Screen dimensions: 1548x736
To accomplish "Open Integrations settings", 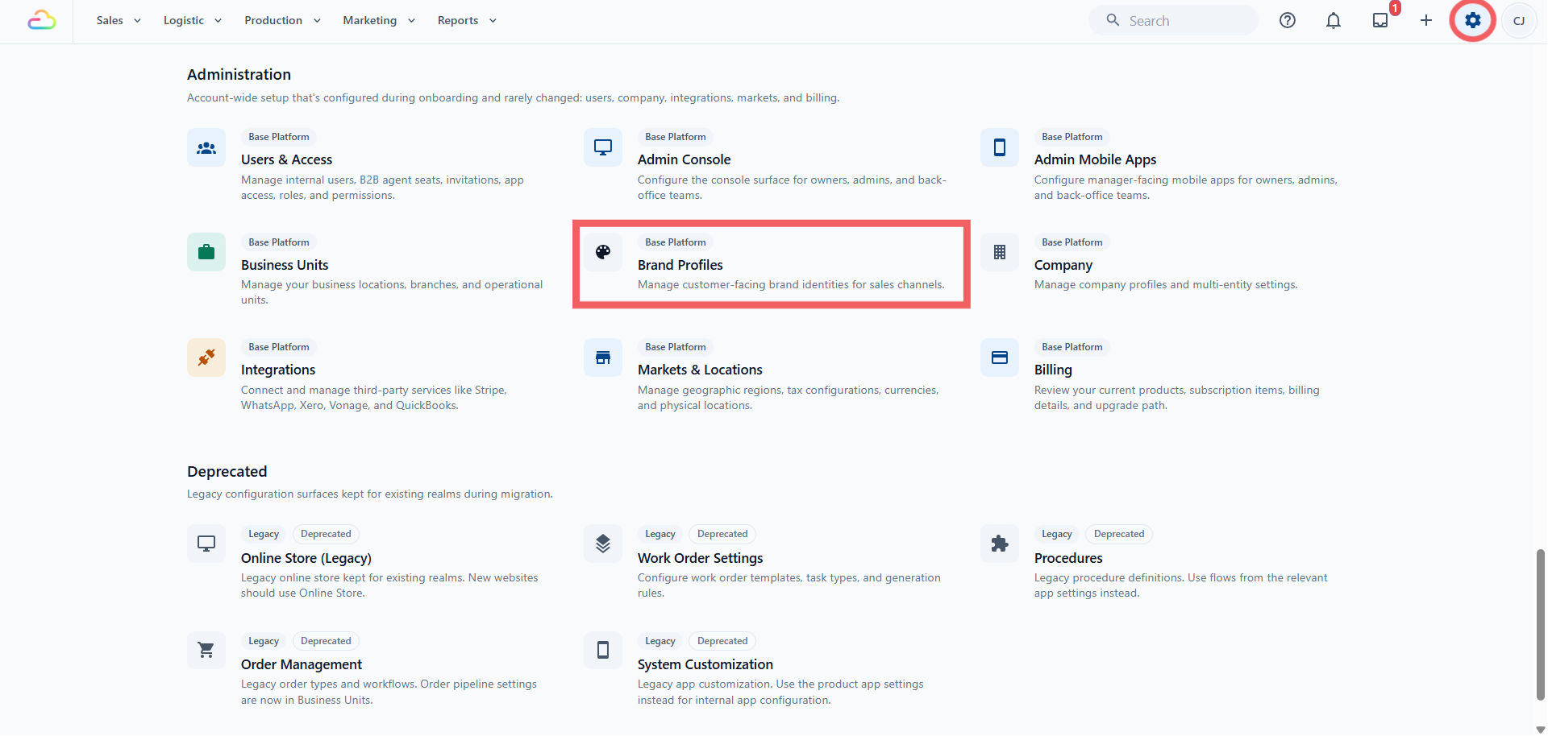I will (278, 370).
